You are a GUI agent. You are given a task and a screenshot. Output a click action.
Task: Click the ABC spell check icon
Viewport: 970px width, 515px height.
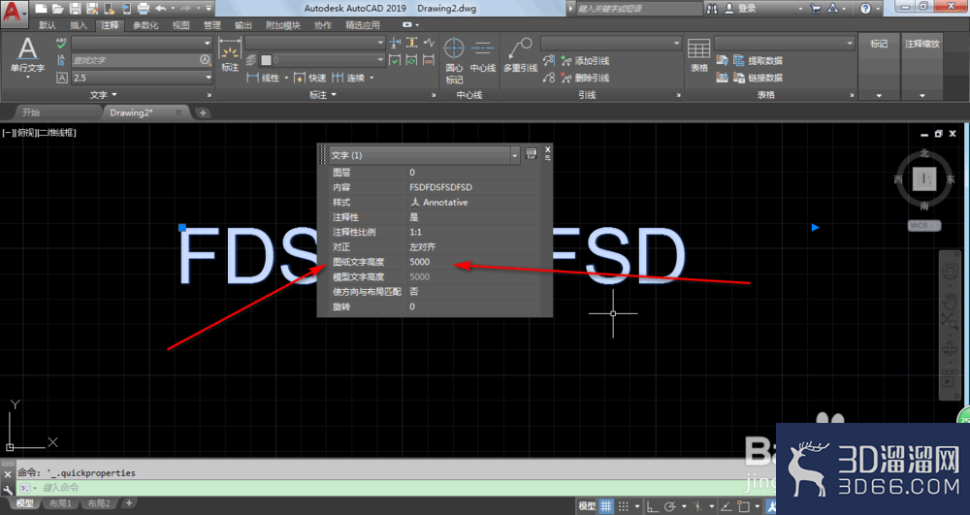(61, 43)
